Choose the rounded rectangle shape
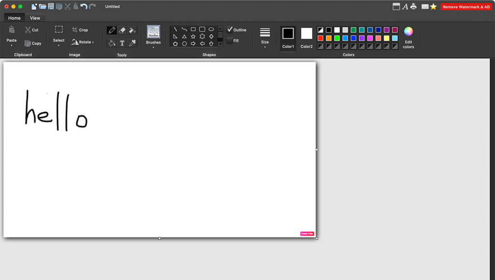The image size is (495, 280). (x=202, y=29)
